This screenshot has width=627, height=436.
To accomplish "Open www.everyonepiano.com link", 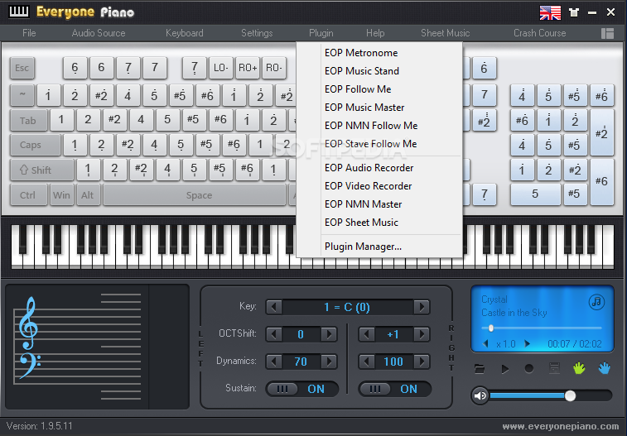I will (x=561, y=426).
